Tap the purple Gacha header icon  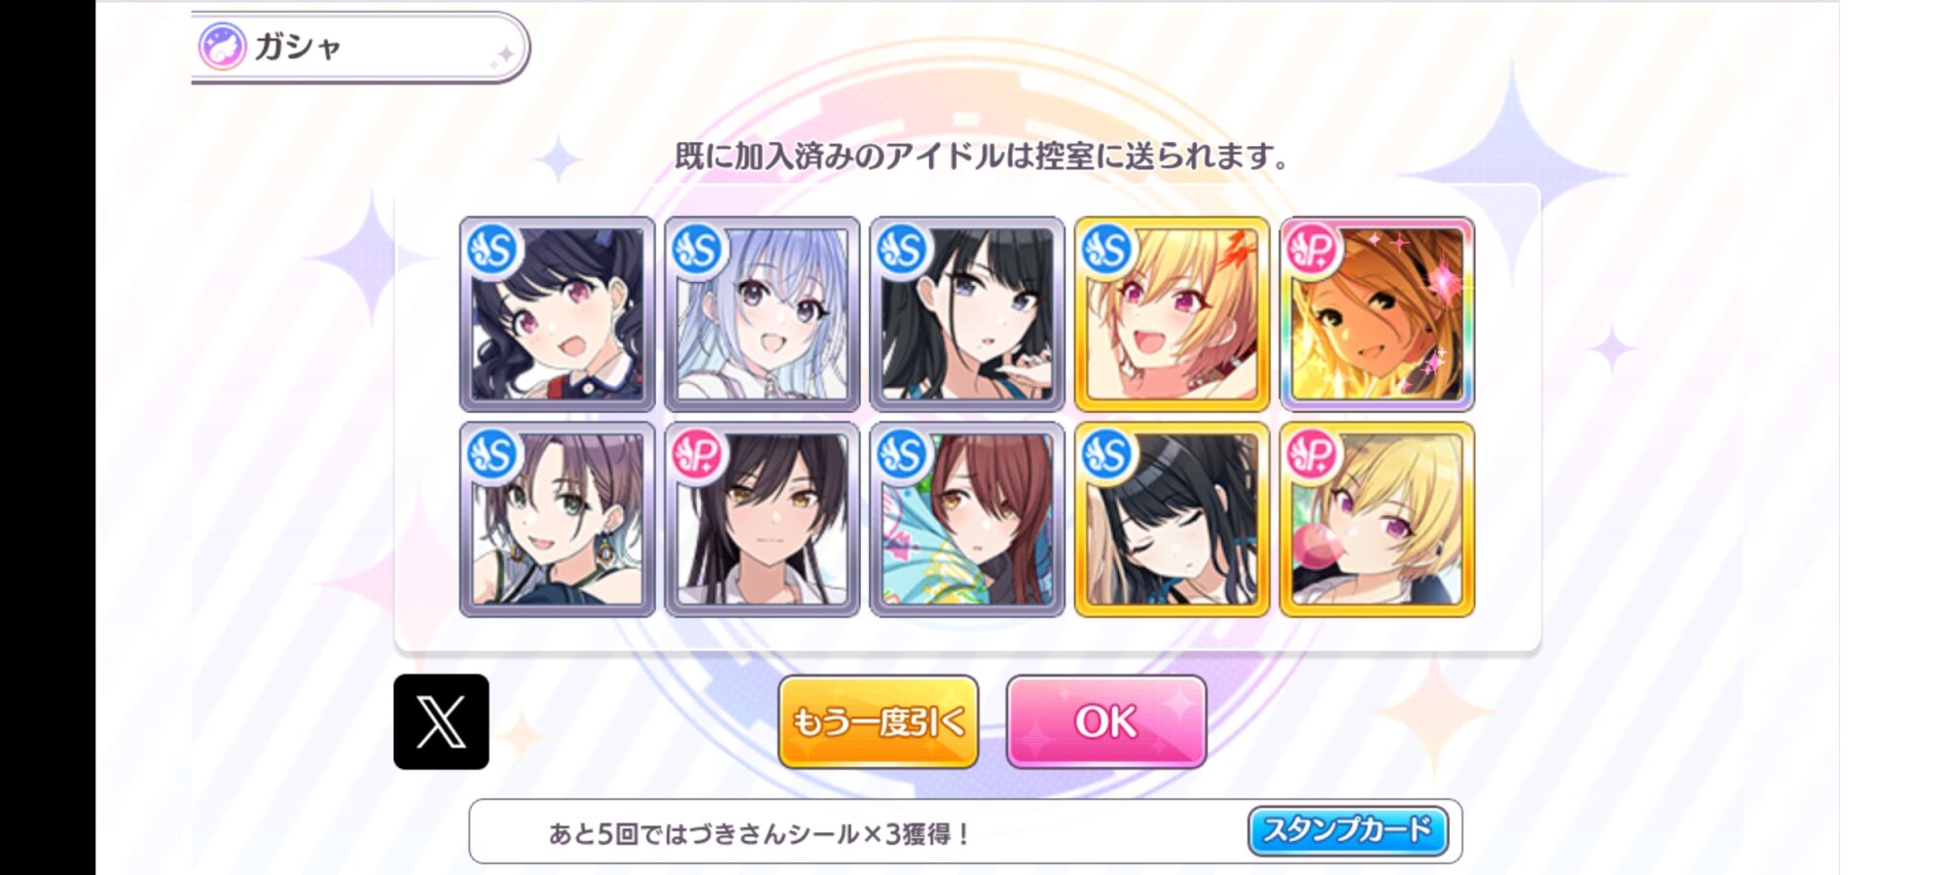(x=222, y=47)
